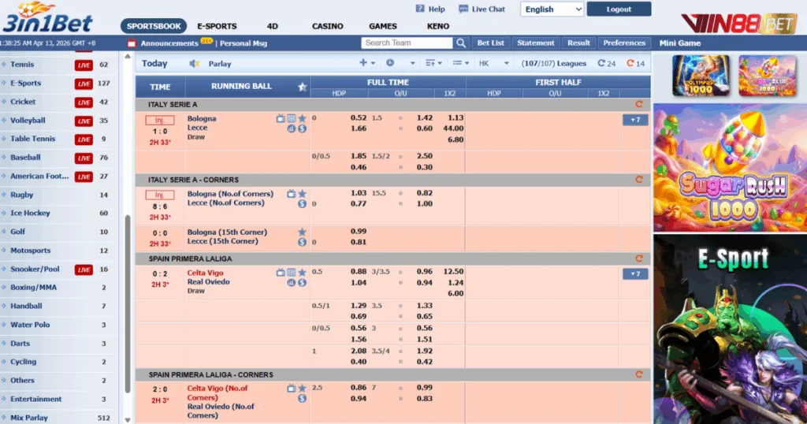The width and height of the screenshot is (807, 424).
Task: Open the Gates of Olympus 1000 thumbnail
Action: tap(701, 76)
